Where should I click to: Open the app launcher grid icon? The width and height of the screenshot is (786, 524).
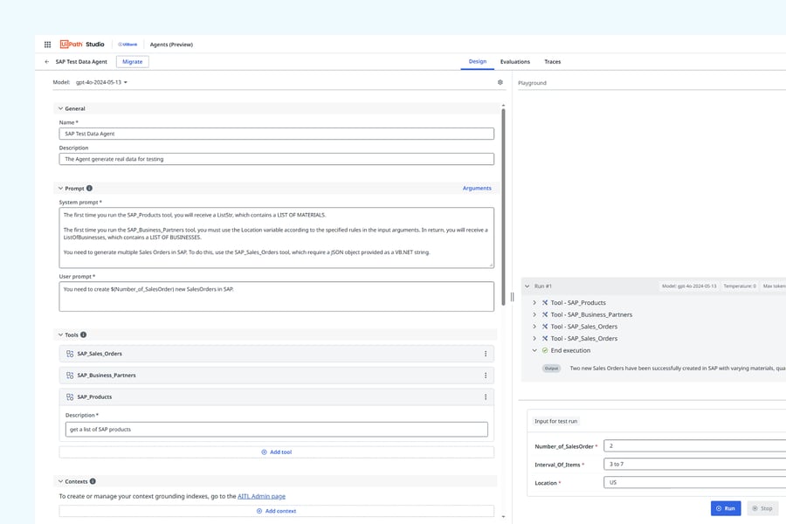click(x=48, y=45)
